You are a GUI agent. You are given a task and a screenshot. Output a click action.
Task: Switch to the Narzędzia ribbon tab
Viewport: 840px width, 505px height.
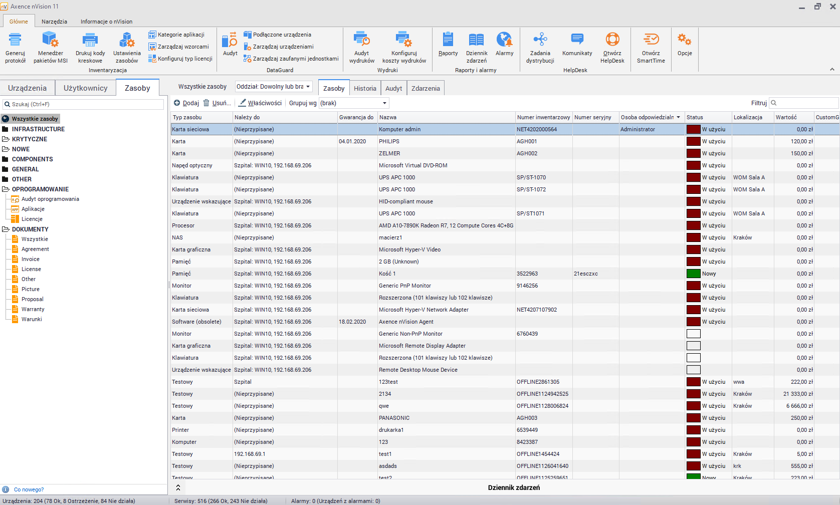click(x=54, y=22)
